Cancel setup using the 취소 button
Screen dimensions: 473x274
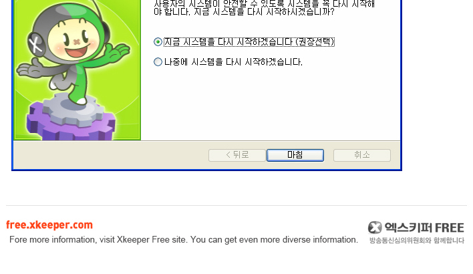(361, 155)
